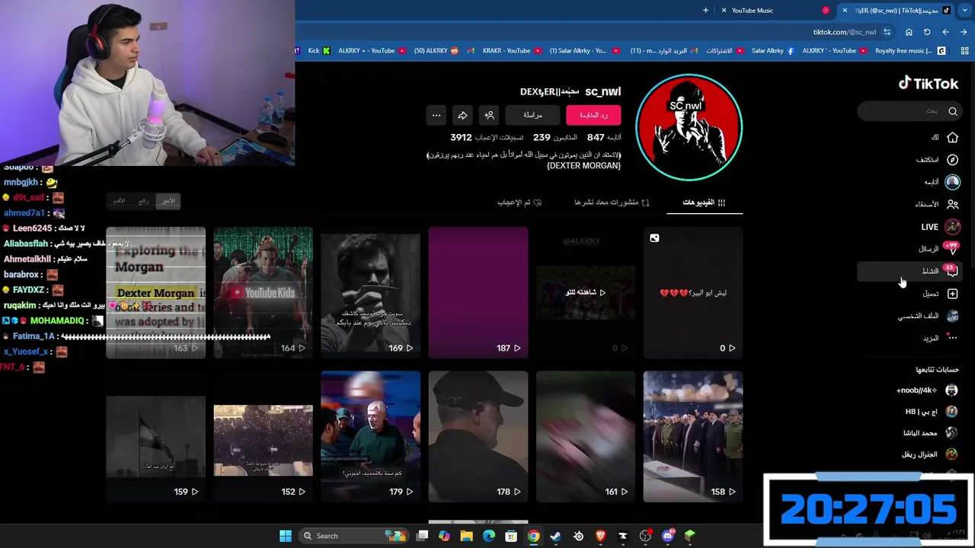
Task: Click the Upload plus icon in sidebar
Action: (952, 294)
